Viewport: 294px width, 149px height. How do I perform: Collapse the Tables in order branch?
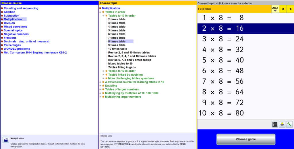tap(100, 12)
